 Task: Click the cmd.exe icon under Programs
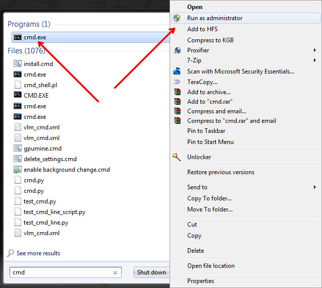point(18,37)
